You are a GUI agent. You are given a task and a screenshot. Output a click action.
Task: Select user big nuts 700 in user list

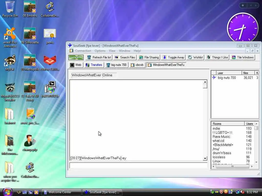point(235,78)
